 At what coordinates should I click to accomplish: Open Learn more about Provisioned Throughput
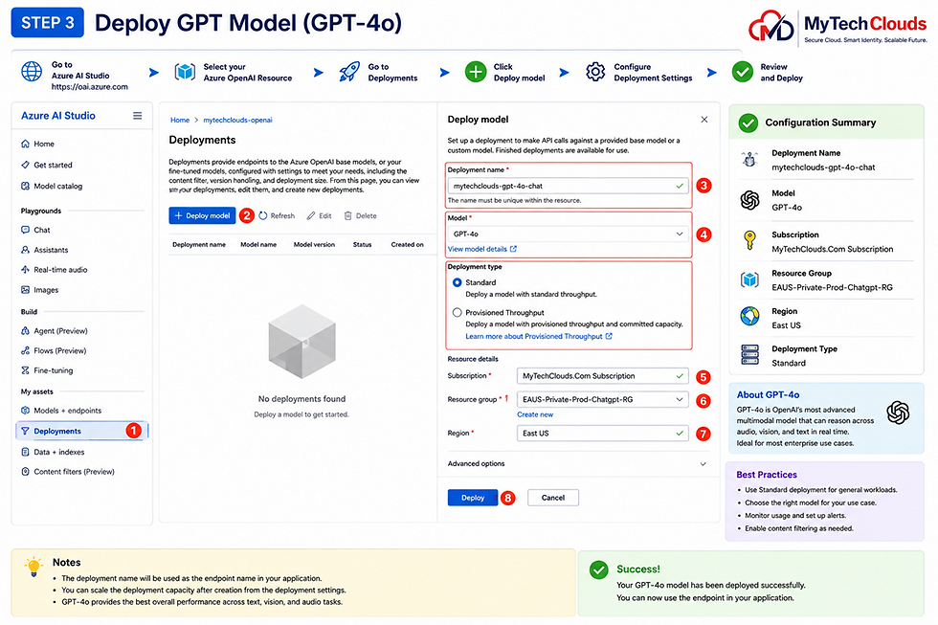[x=539, y=336]
